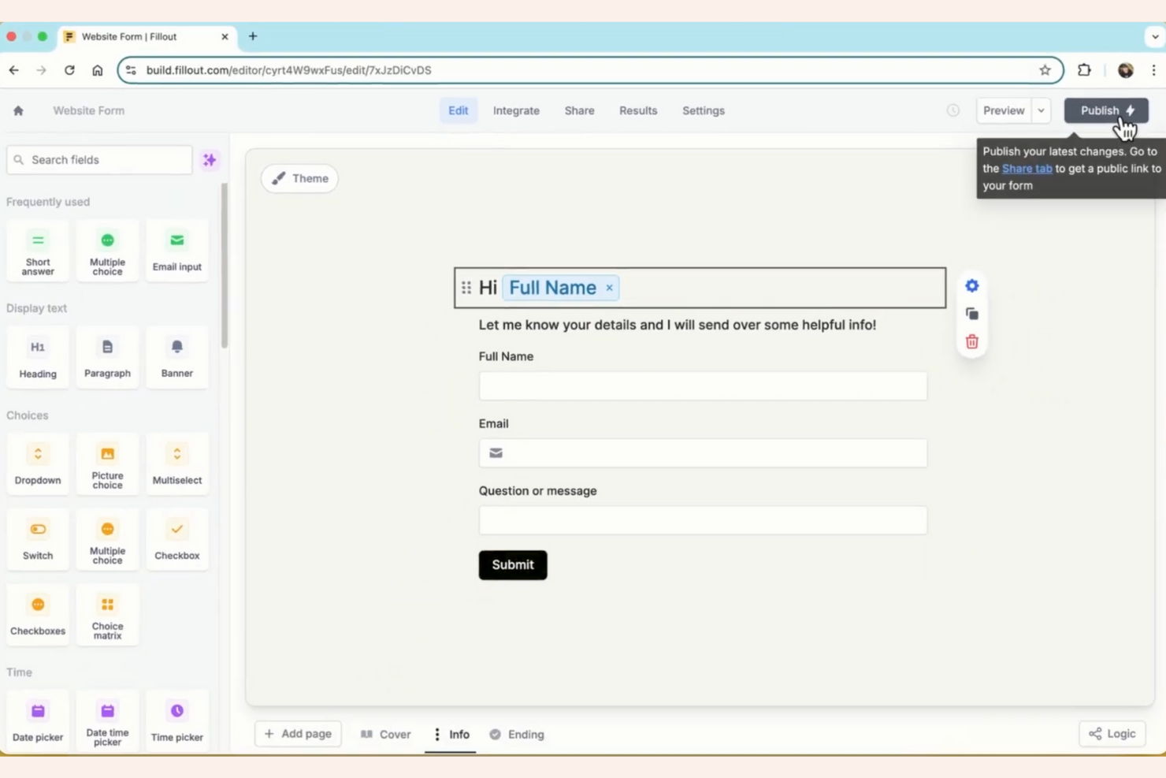This screenshot has height=778, width=1166.
Task: Expand the browser overflow chevron top right
Action: (x=1155, y=36)
